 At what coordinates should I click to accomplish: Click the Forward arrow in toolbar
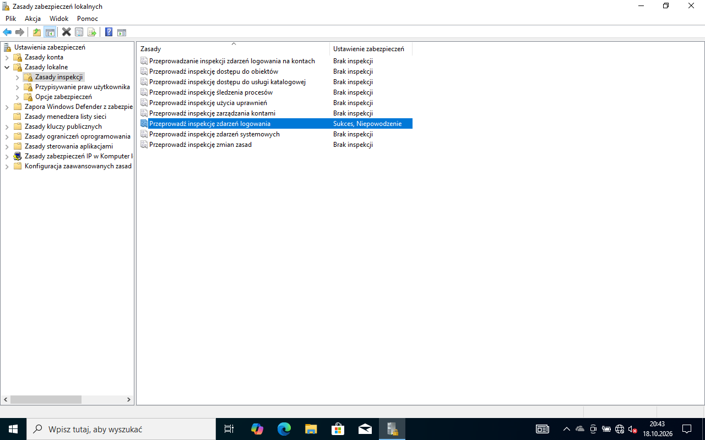[20, 32]
